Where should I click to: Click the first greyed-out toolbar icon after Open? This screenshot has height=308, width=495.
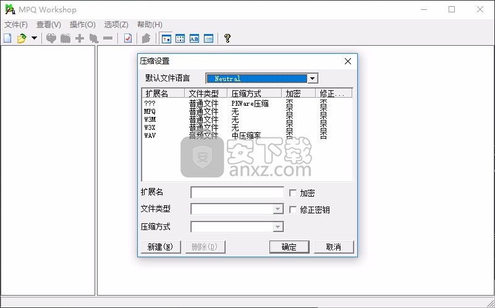pyautogui.click(x=51, y=38)
